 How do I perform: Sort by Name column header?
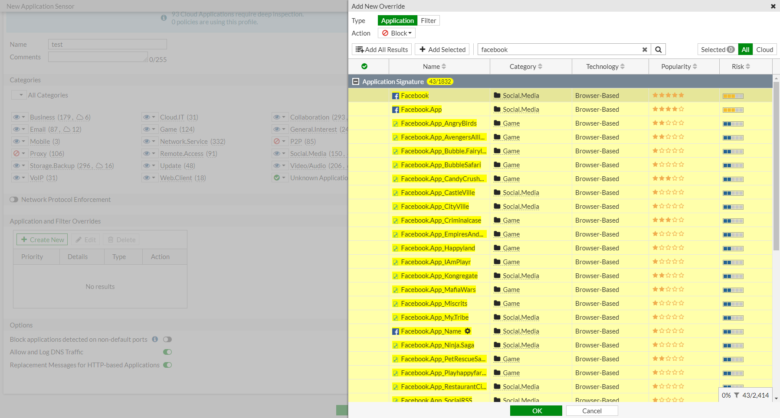tap(439, 66)
